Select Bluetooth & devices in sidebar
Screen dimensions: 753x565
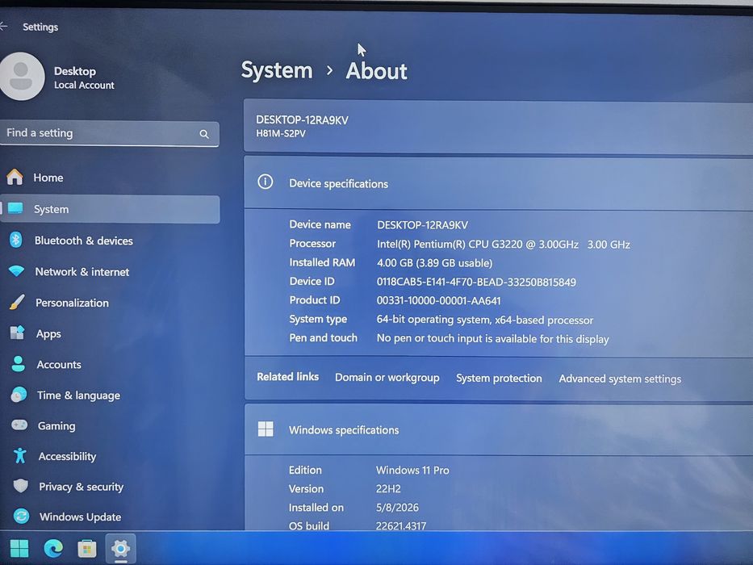pos(110,241)
